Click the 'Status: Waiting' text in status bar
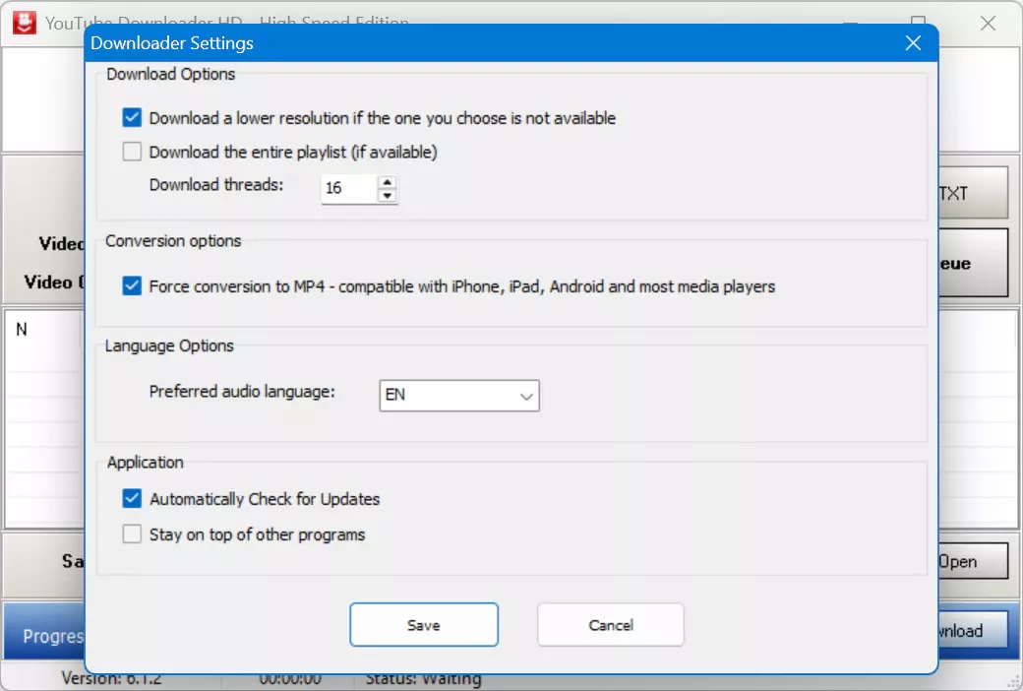Image resolution: width=1023 pixels, height=691 pixels. tap(423, 680)
